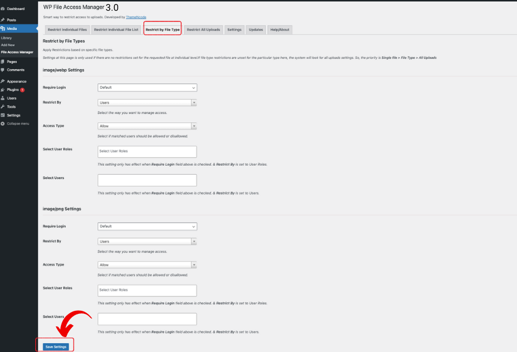Screen dimensions: 517x352
Task: Open png Access Type Allow dropdown
Action: 148,265
